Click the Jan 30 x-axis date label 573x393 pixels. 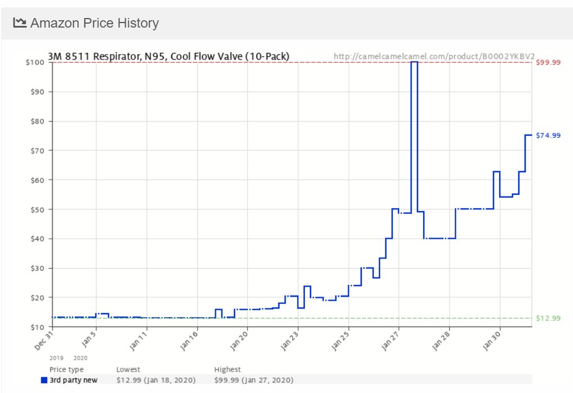click(491, 341)
